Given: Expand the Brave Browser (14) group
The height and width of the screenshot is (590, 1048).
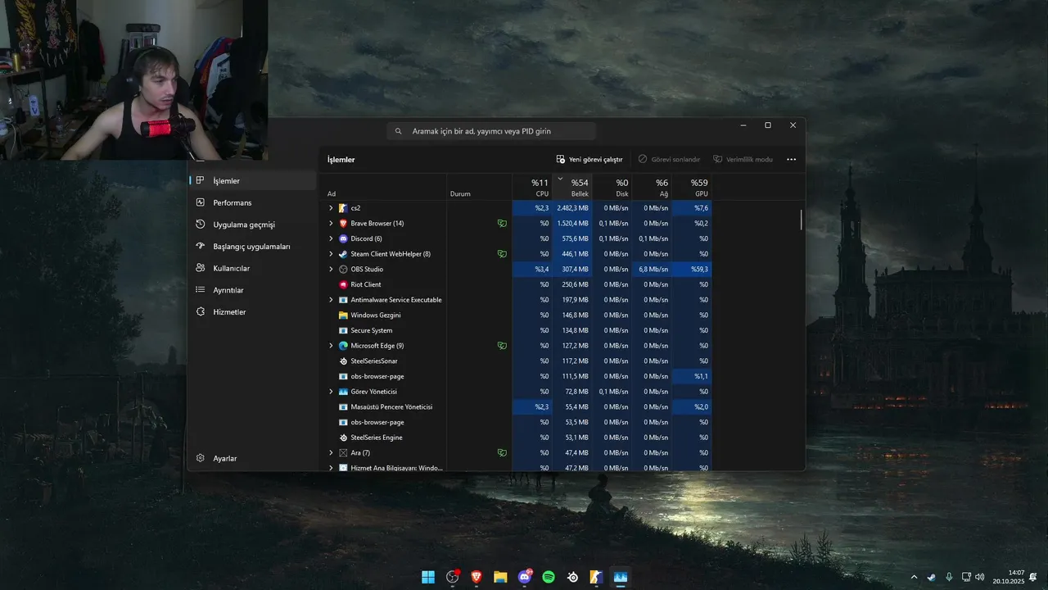Looking at the screenshot, I should click(331, 223).
